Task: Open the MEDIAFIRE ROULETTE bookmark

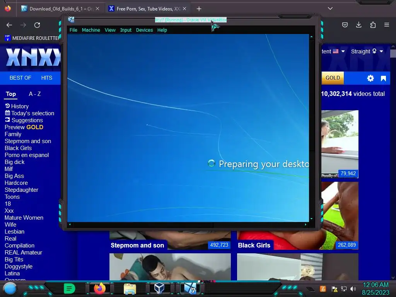Action: pos(32,38)
